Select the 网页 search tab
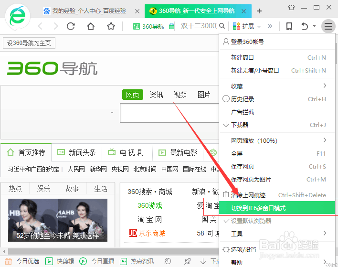This screenshot has width=338, height=267. 133,95
